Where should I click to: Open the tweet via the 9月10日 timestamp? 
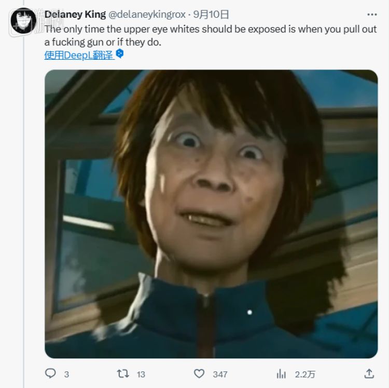coord(214,14)
